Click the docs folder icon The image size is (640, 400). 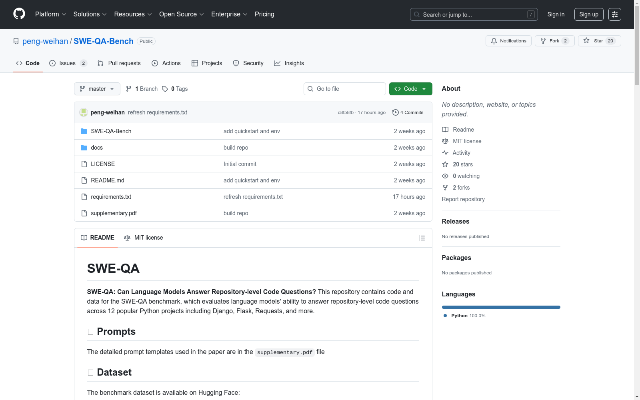84,148
